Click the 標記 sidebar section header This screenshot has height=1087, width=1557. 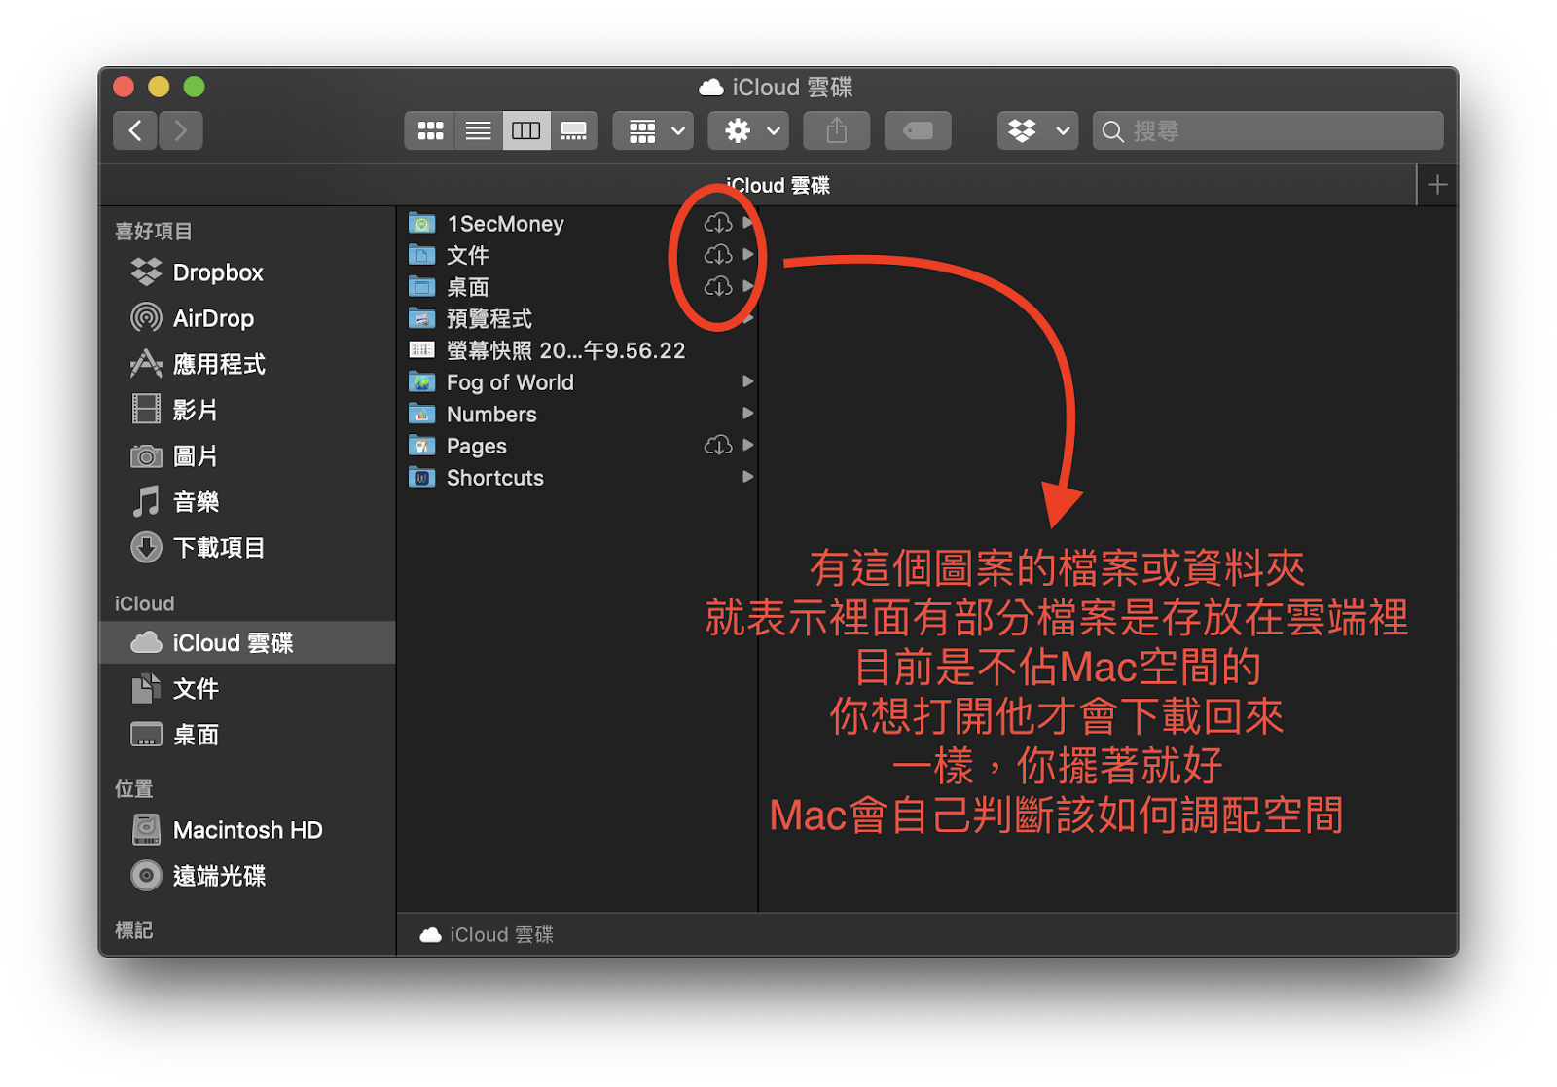click(x=134, y=929)
